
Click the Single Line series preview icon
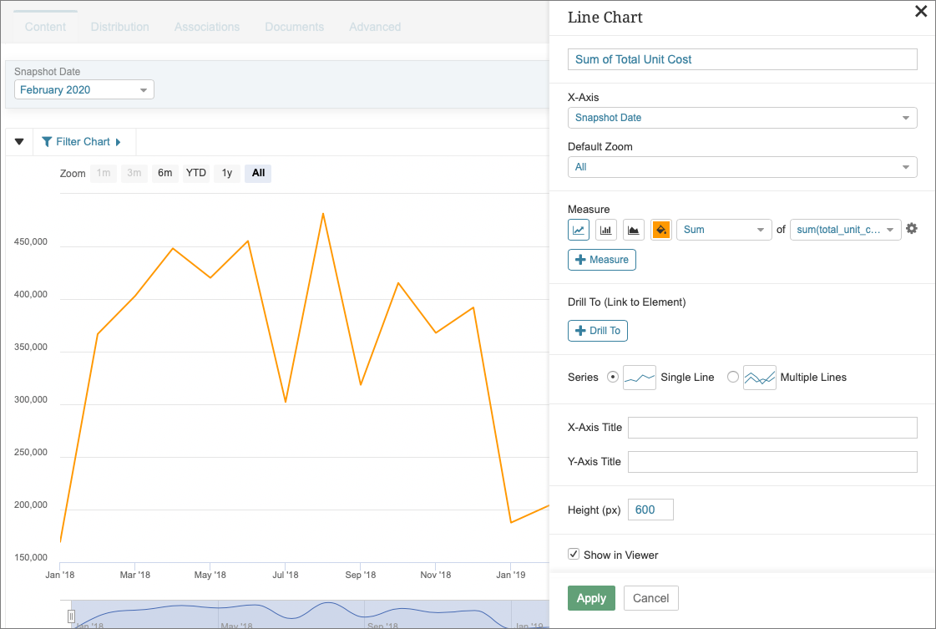coord(639,377)
